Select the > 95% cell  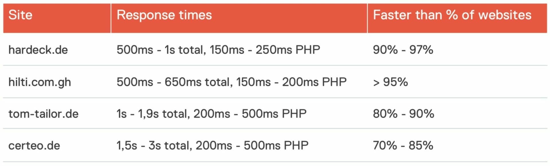coord(390,82)
